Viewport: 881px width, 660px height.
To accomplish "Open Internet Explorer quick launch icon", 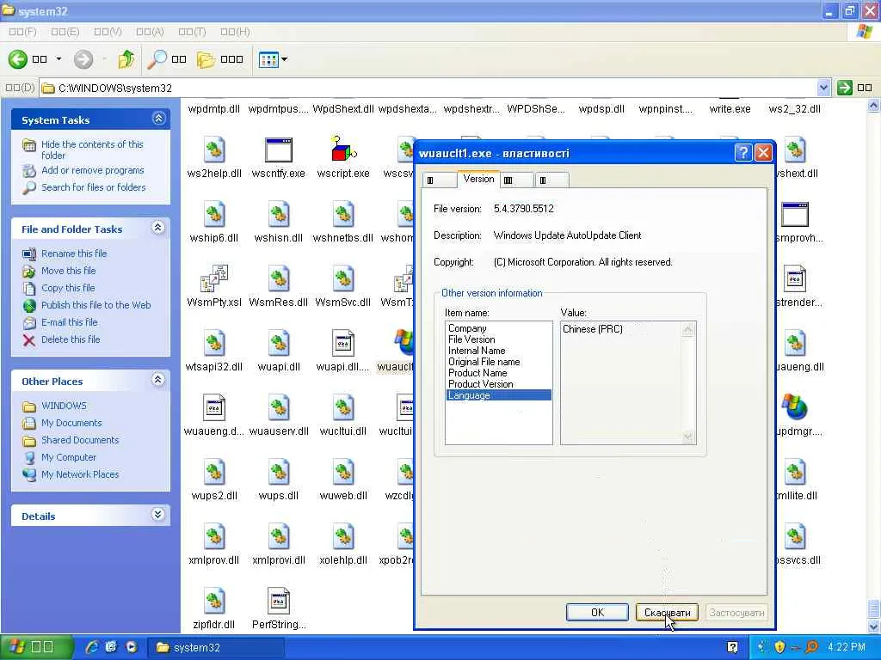I will point(92,647).
